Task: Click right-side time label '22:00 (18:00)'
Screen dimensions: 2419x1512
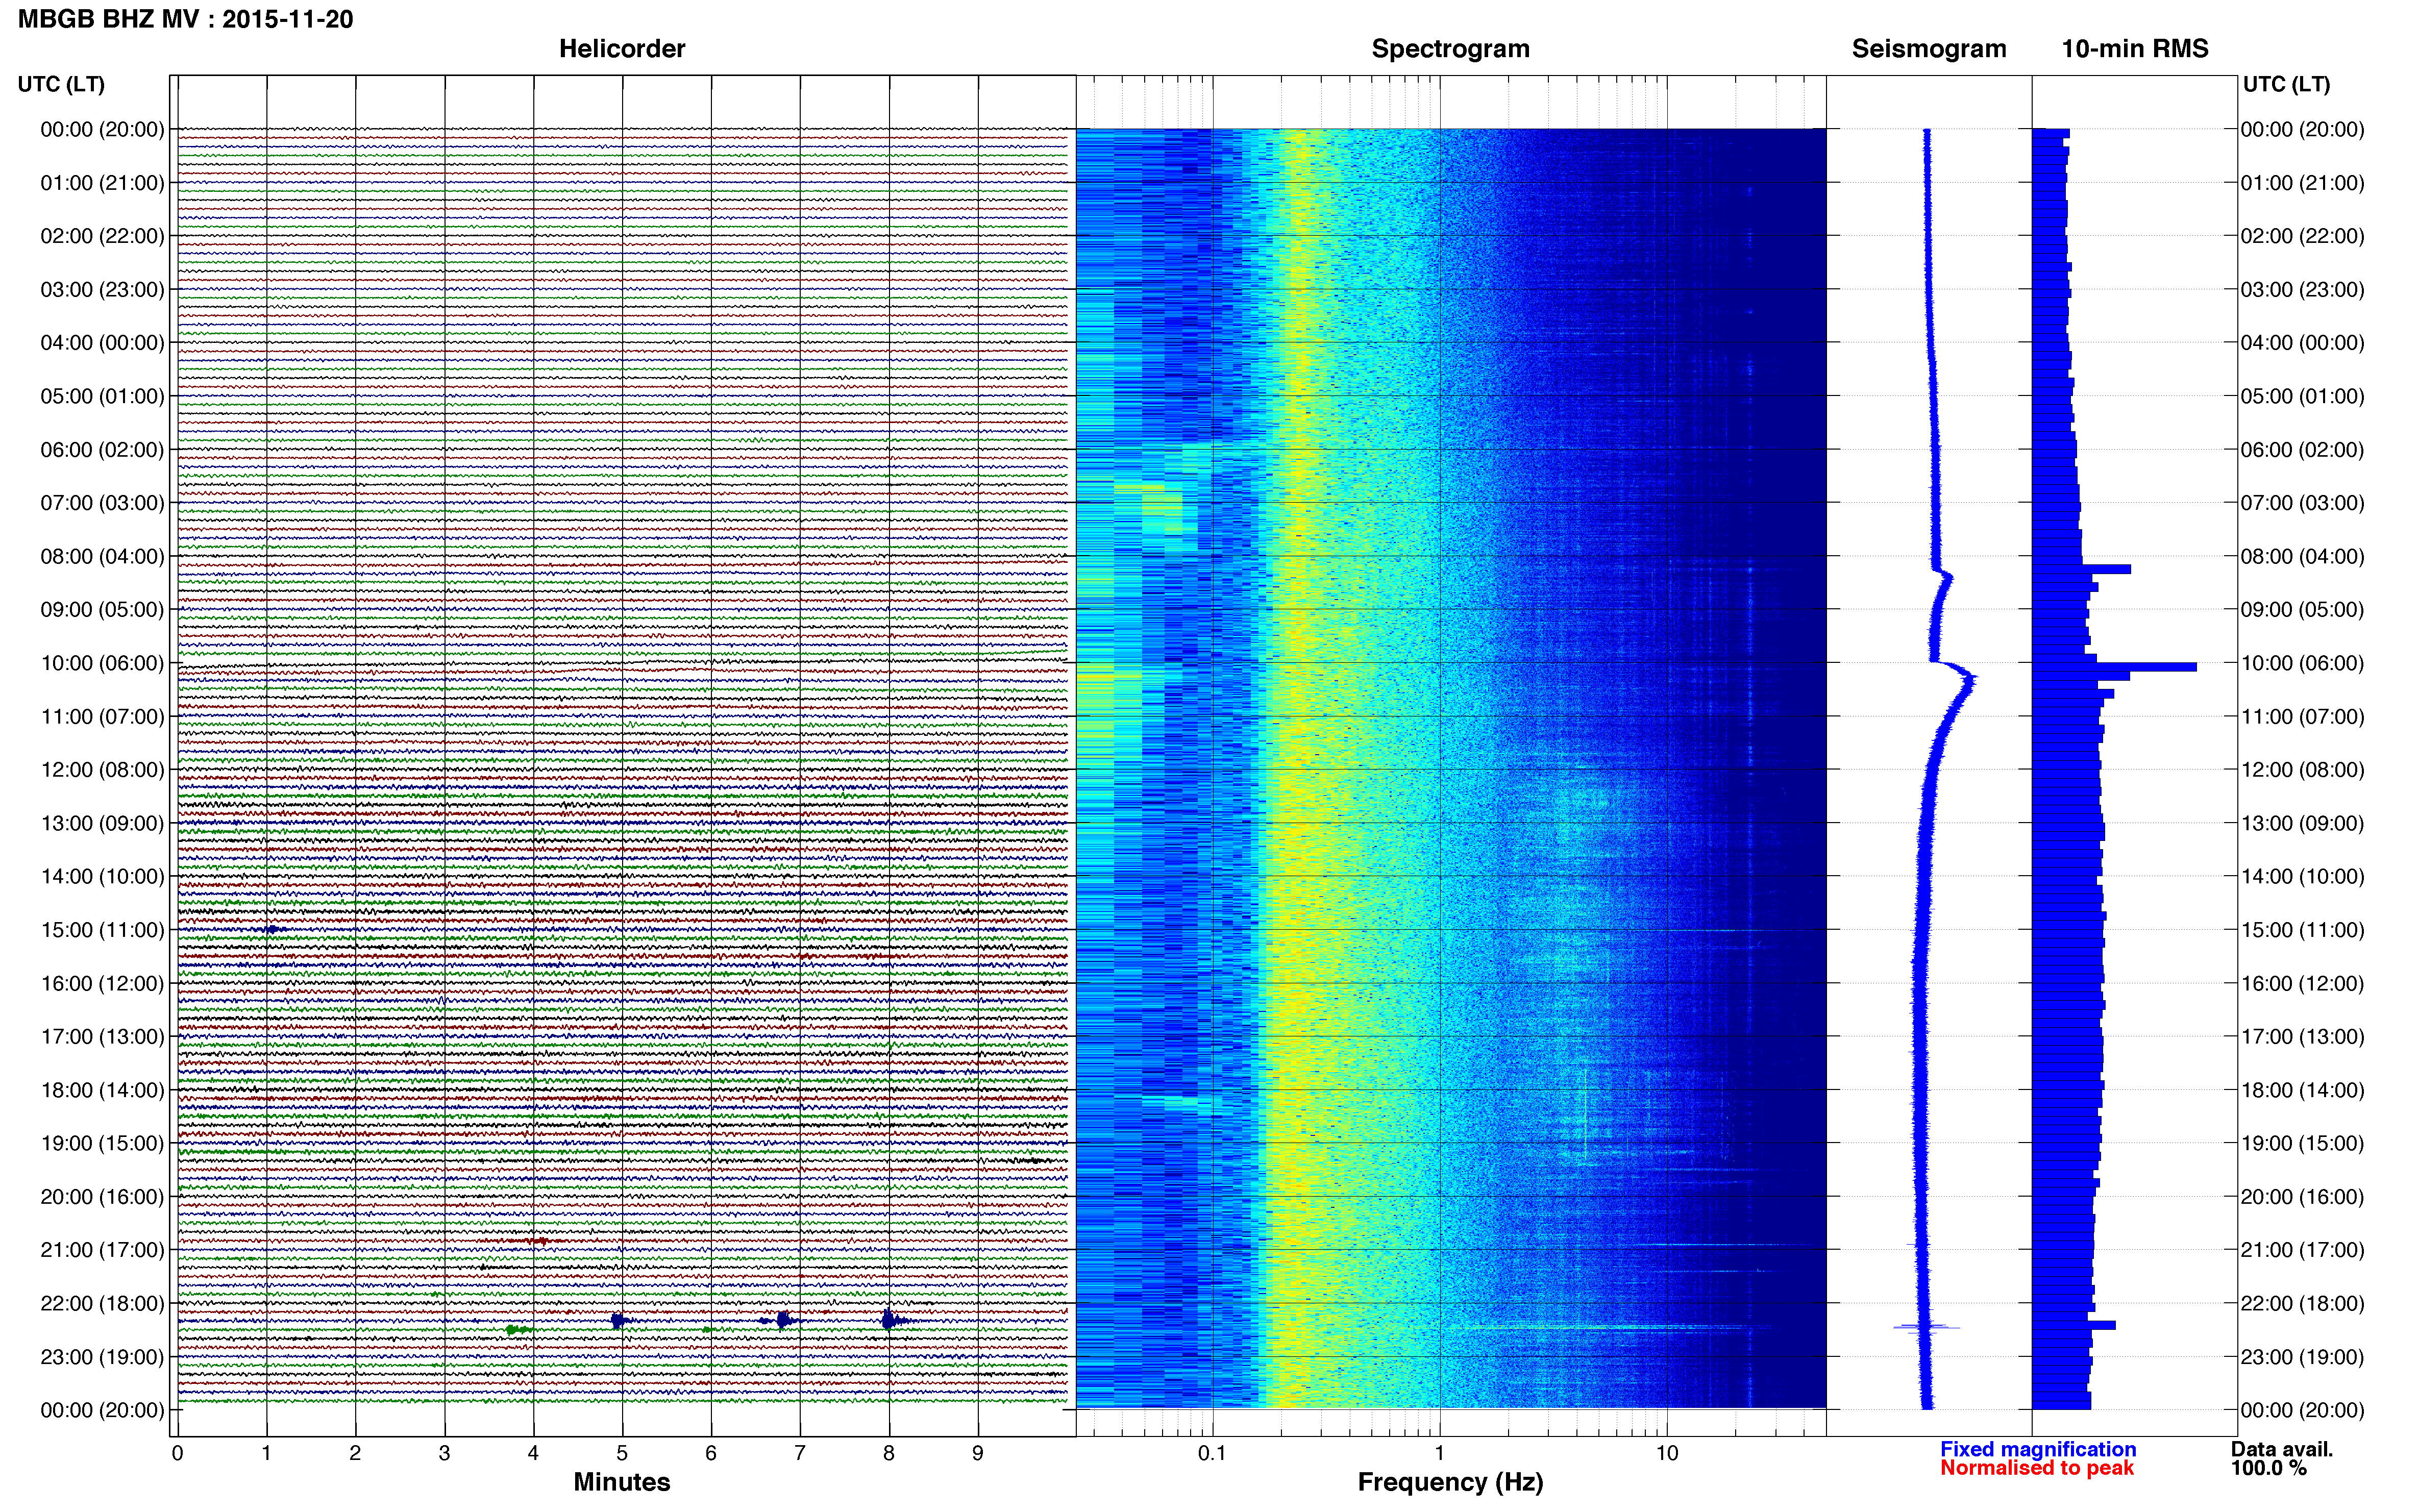Action: (2302, 1303)
